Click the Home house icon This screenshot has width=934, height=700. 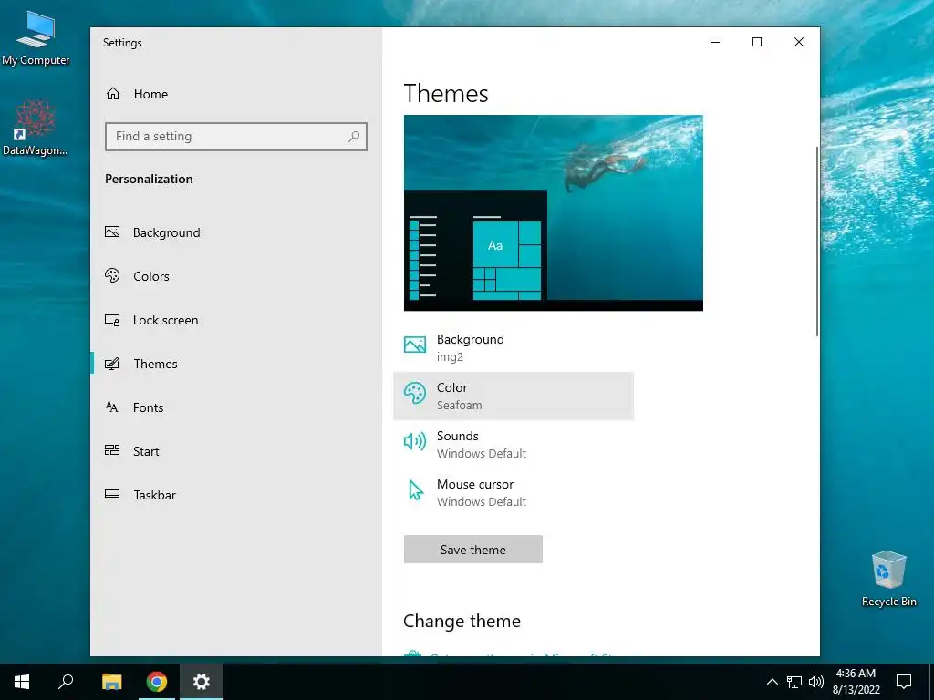pos(113,94)
